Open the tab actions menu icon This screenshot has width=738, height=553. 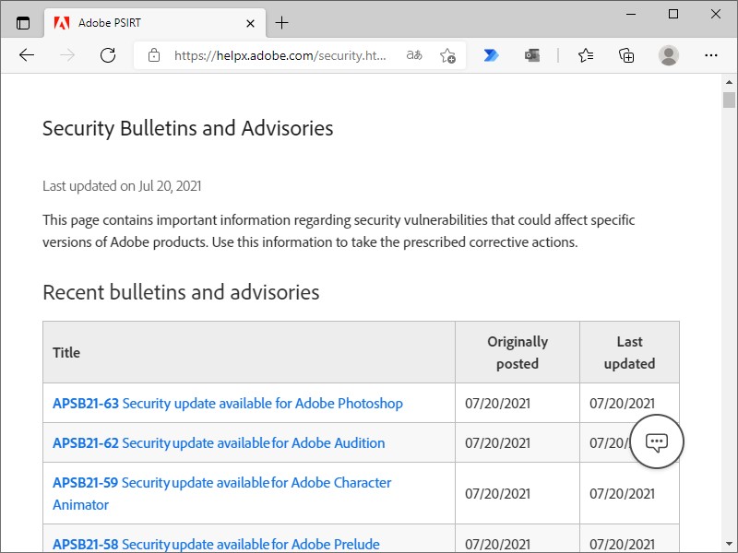click(x=23, y=22)
